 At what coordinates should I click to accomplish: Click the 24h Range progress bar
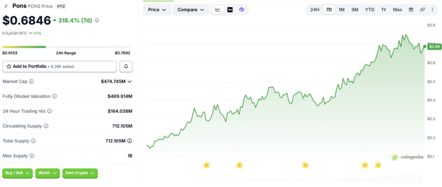click(x=66, y=47)
